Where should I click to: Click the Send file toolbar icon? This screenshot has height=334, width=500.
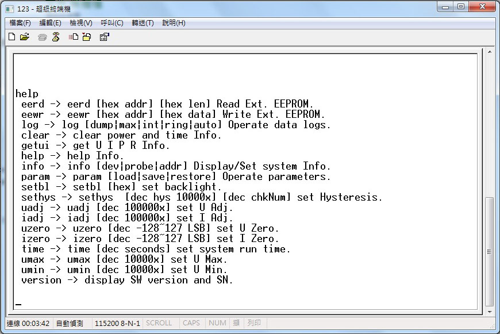coord(74,37)
